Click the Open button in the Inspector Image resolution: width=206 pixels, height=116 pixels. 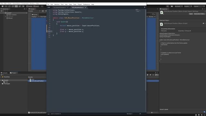pyautogui.click(x=191, y=14)
